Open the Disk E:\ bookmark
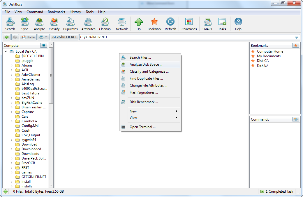 (263, 65)
